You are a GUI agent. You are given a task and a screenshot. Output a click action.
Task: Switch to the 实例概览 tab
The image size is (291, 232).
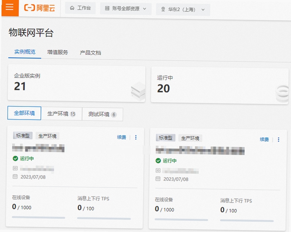25,52
